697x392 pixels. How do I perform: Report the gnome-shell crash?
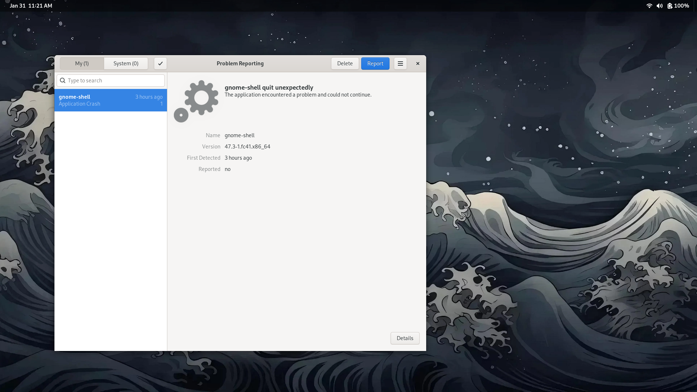[x=375, y=64]
